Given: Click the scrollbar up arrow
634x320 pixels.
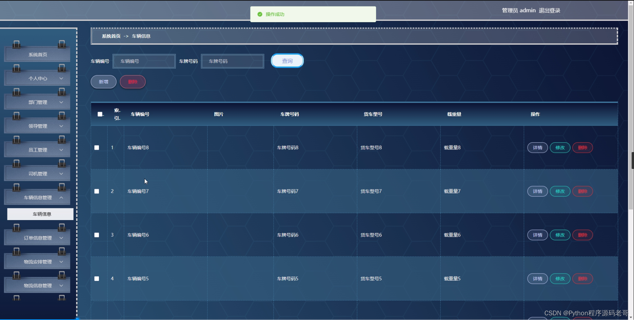Looking at the screenshot, I should tap(631, 2).
